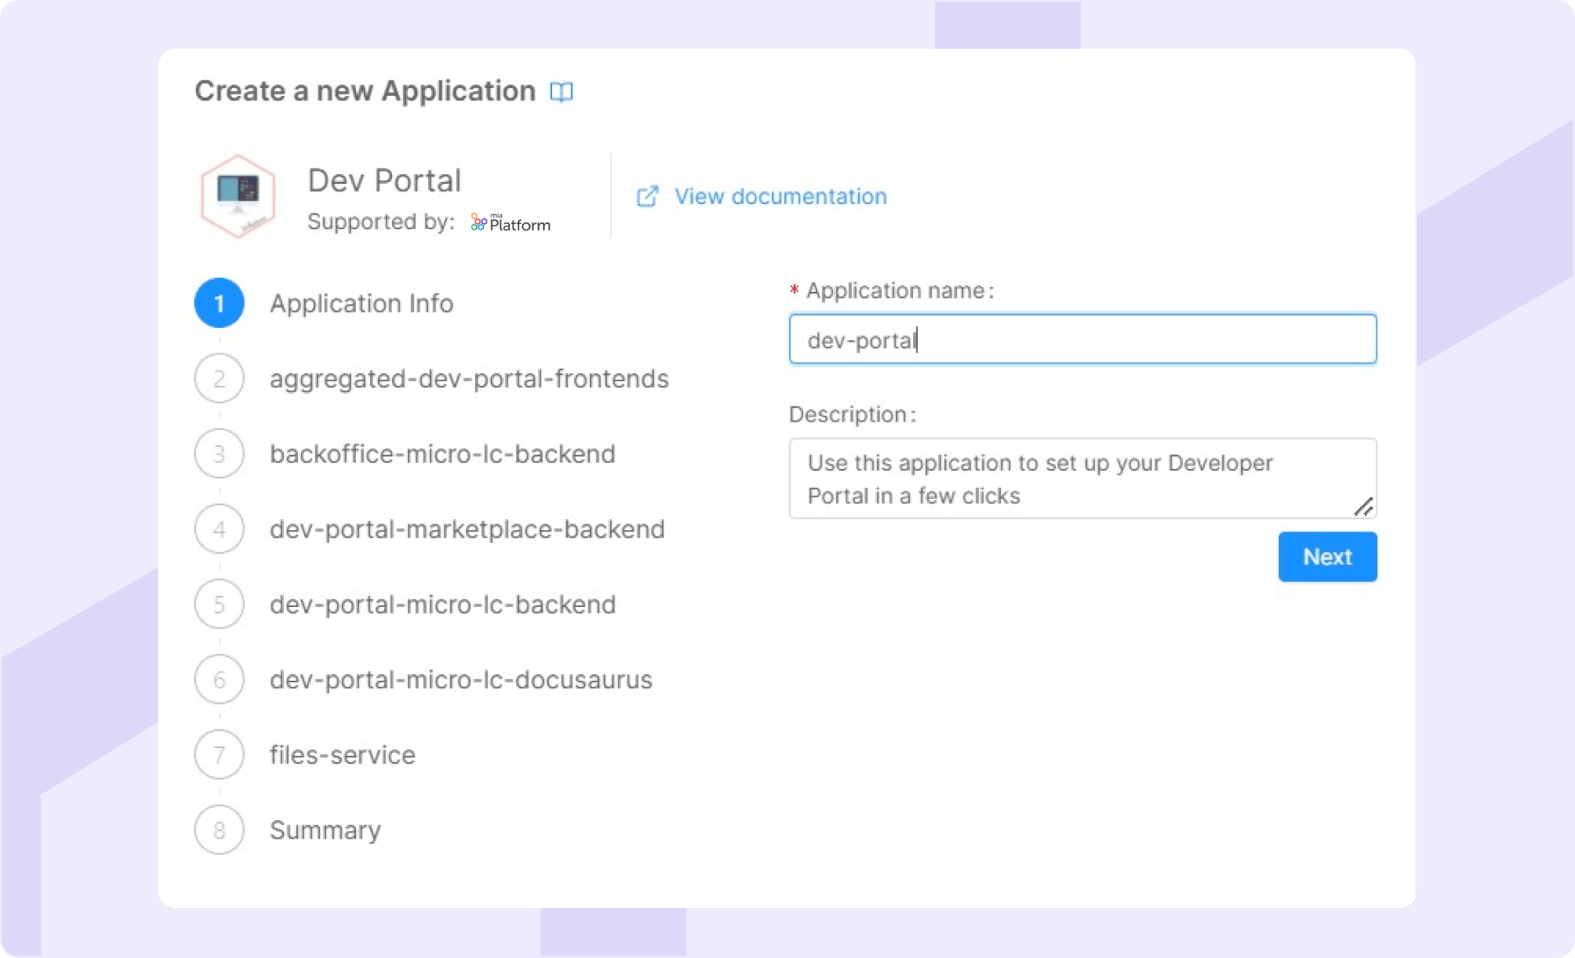
Task: Click step 8 circle icon
Action: pos(219,830)
